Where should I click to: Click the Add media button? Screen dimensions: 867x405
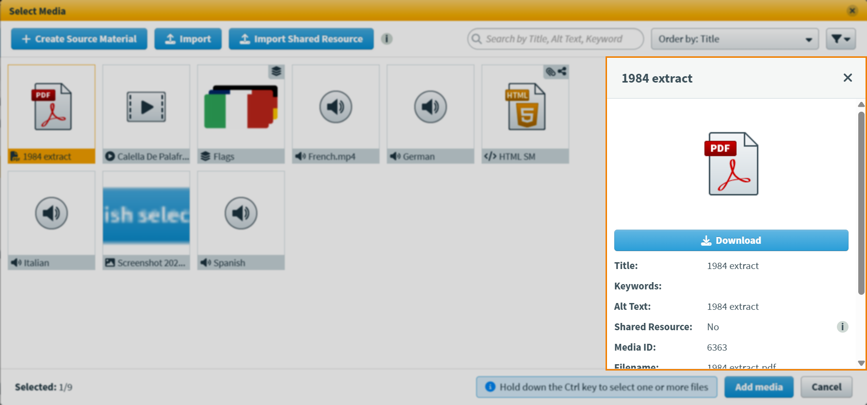[759, 387]
